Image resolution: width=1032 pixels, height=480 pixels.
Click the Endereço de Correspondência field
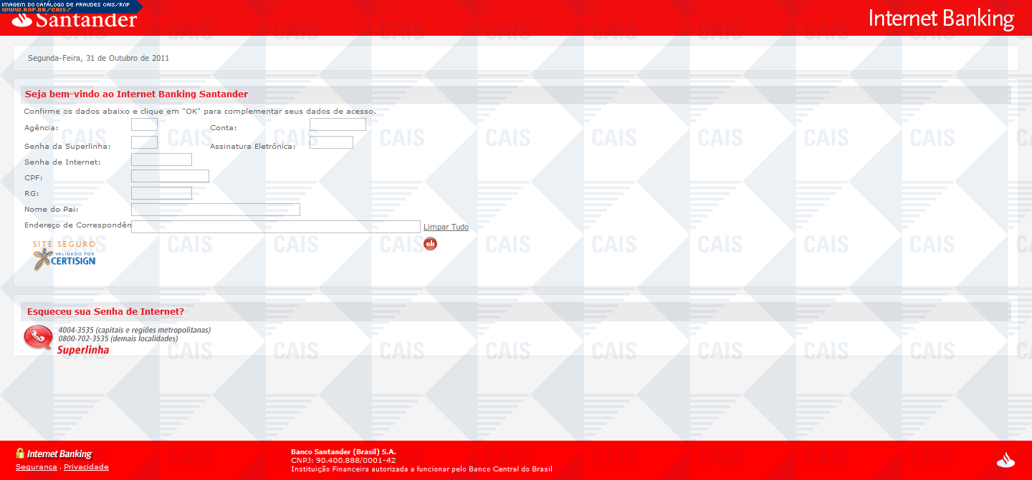(275, 227)
